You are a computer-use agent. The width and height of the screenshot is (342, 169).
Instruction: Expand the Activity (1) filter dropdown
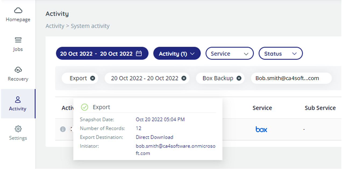pos(177,53)
